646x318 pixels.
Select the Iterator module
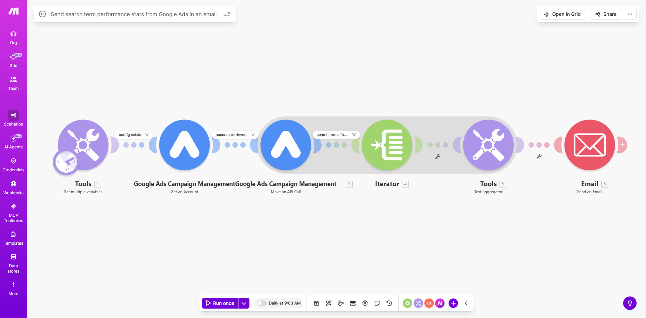tap(387, 145)
